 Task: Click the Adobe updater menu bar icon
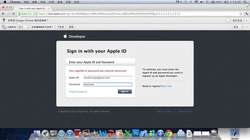click(179, 2)
